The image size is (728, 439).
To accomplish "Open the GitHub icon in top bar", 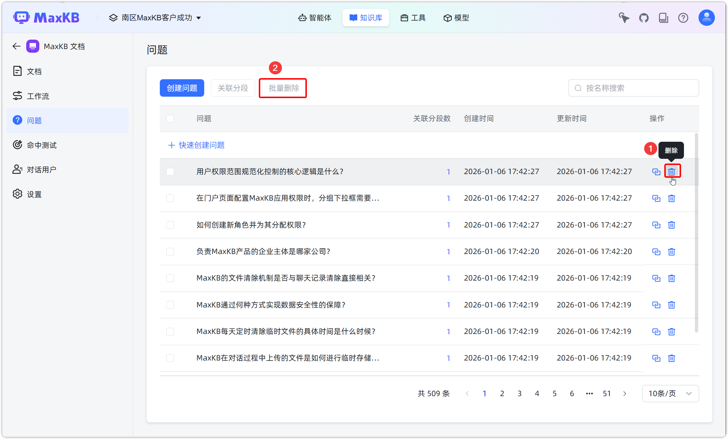I will point(644,17).
